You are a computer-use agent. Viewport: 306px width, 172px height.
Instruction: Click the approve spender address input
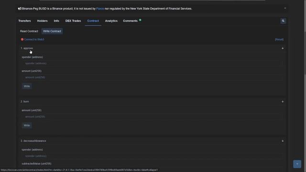(x=152, y=64)
